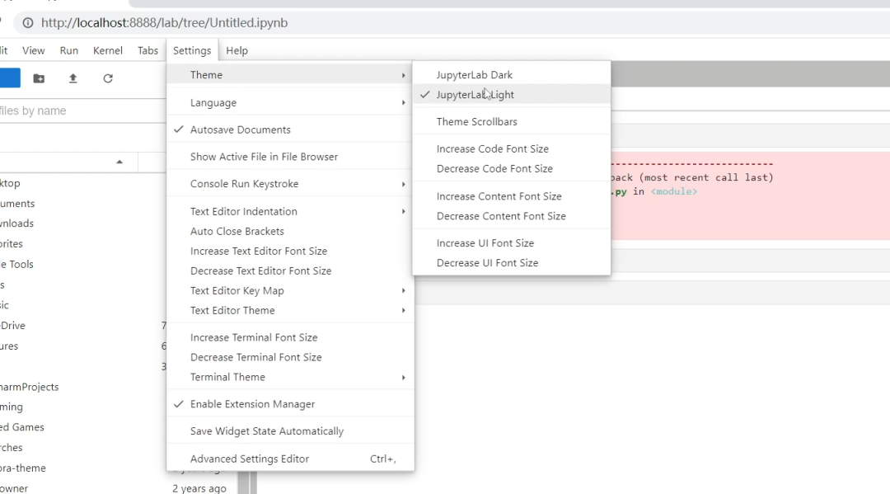Open Advanced Settings Editor
The height and width of the screenshot is (494, 890).
290,459
